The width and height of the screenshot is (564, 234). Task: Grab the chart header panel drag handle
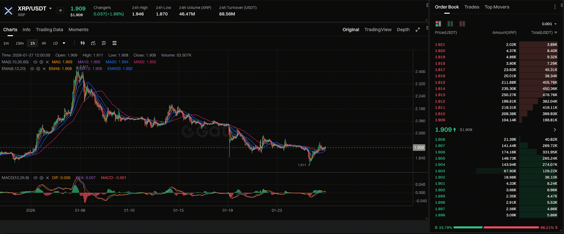(427, 5)
